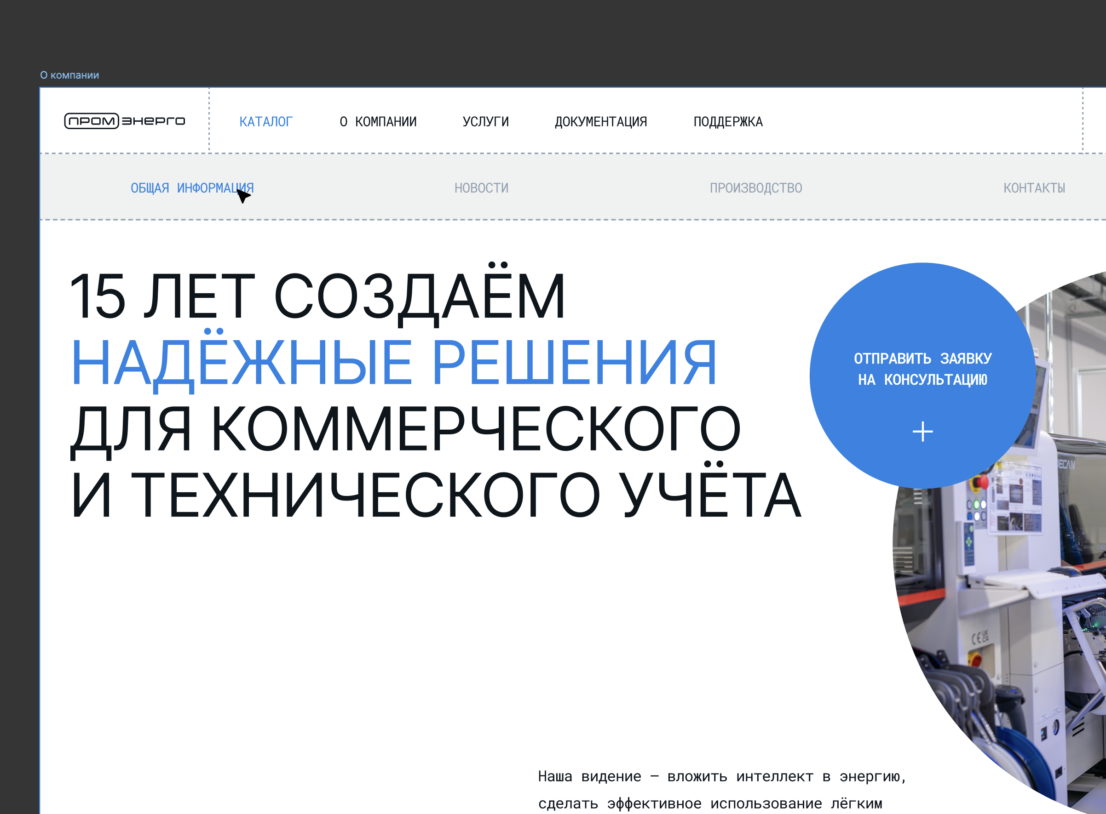Select the ОБЩАЯ ИНФОРМАЦИЯ tab
The image size is (1106, 814).
coord(192,188)
